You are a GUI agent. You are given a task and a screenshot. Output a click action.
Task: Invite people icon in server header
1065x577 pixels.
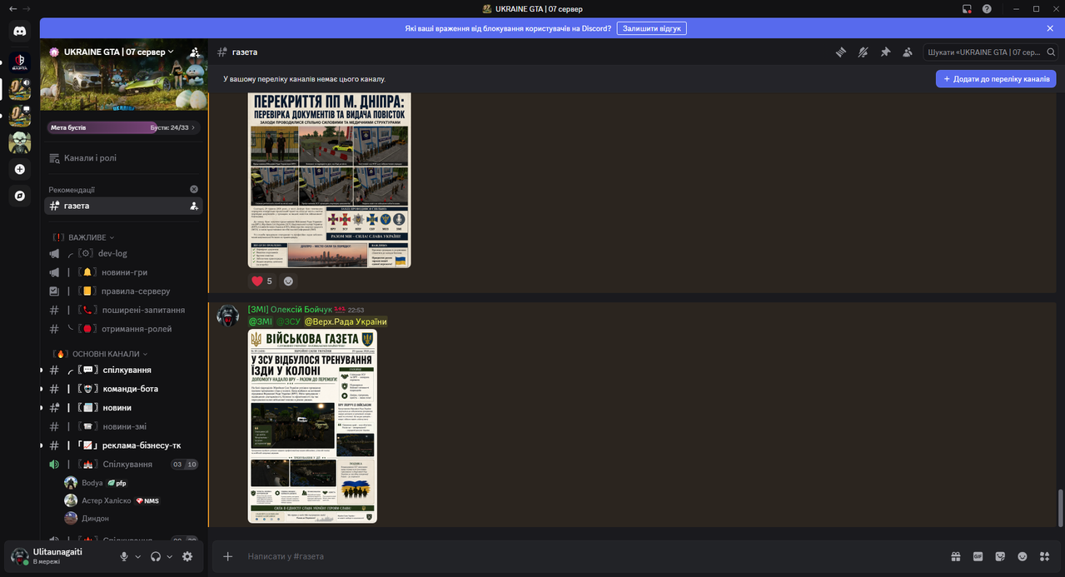tap(194, 52)
